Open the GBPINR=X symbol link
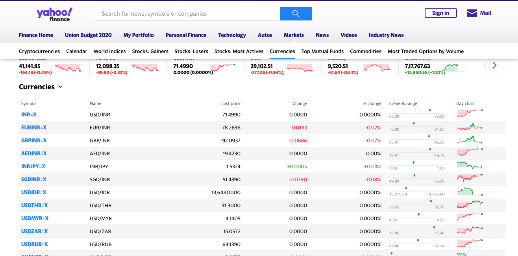Viewport: 518px width, 256px height. tap(34, 140)
